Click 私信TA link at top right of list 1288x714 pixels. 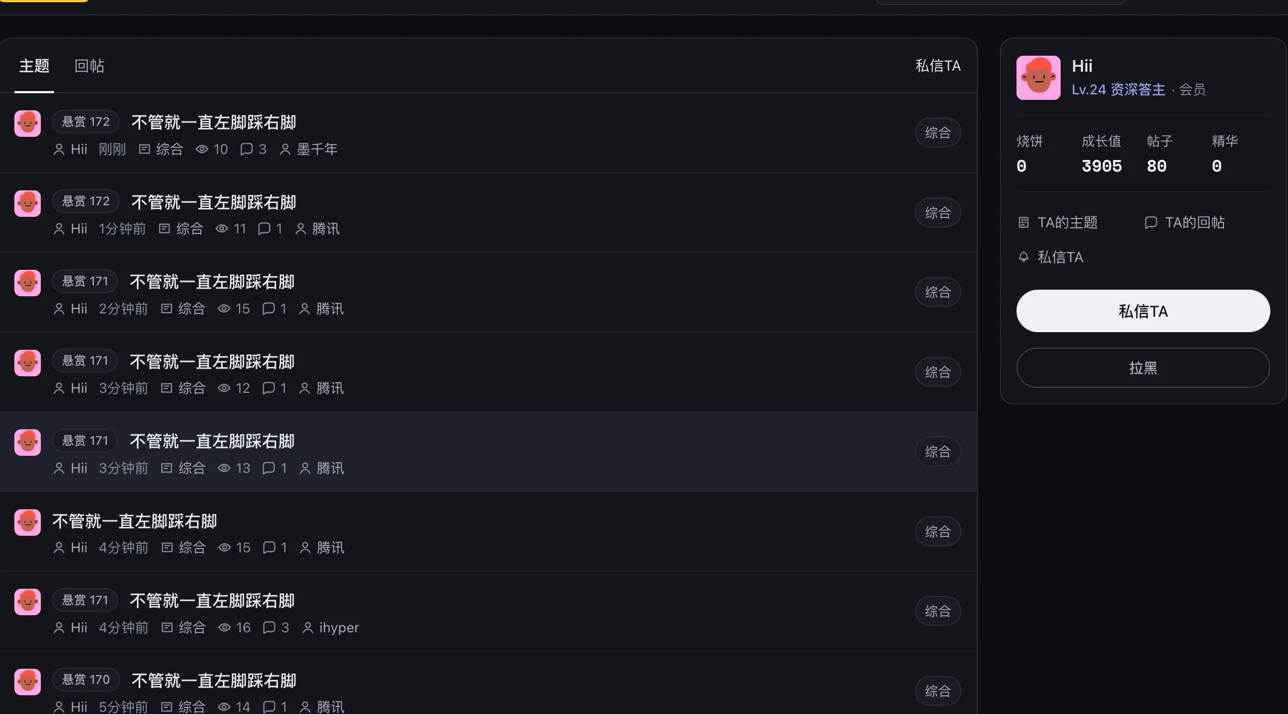click(938, 66)
